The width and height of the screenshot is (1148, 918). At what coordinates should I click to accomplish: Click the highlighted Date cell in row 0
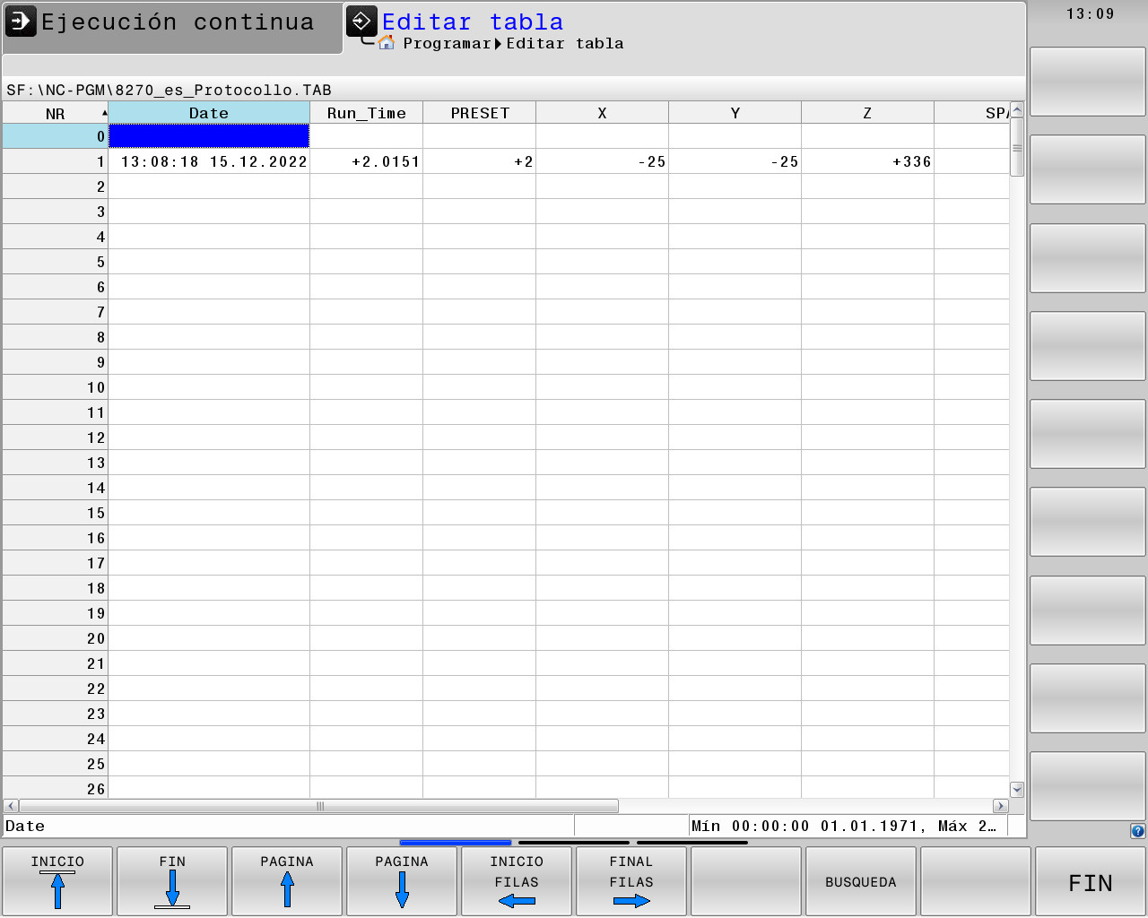tap(209, 136)
